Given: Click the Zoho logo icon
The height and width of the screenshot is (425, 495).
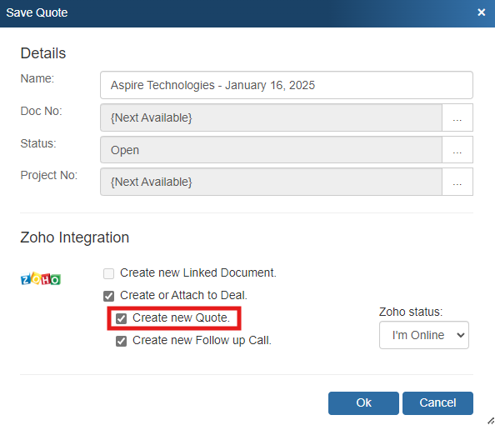Looking at the screenshot, I should tap(40, 279).
